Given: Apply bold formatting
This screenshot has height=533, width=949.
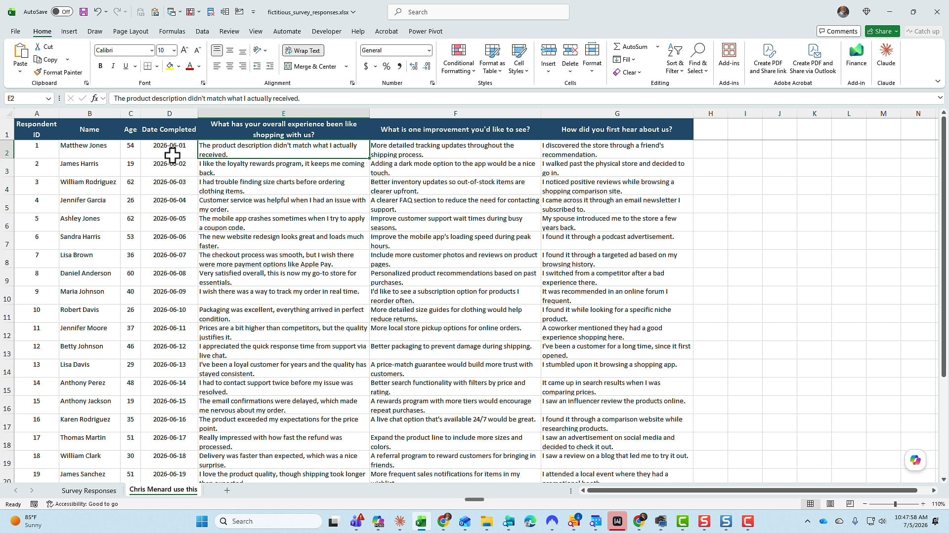Looking at the screenshot, I should (x=100, y=66).
